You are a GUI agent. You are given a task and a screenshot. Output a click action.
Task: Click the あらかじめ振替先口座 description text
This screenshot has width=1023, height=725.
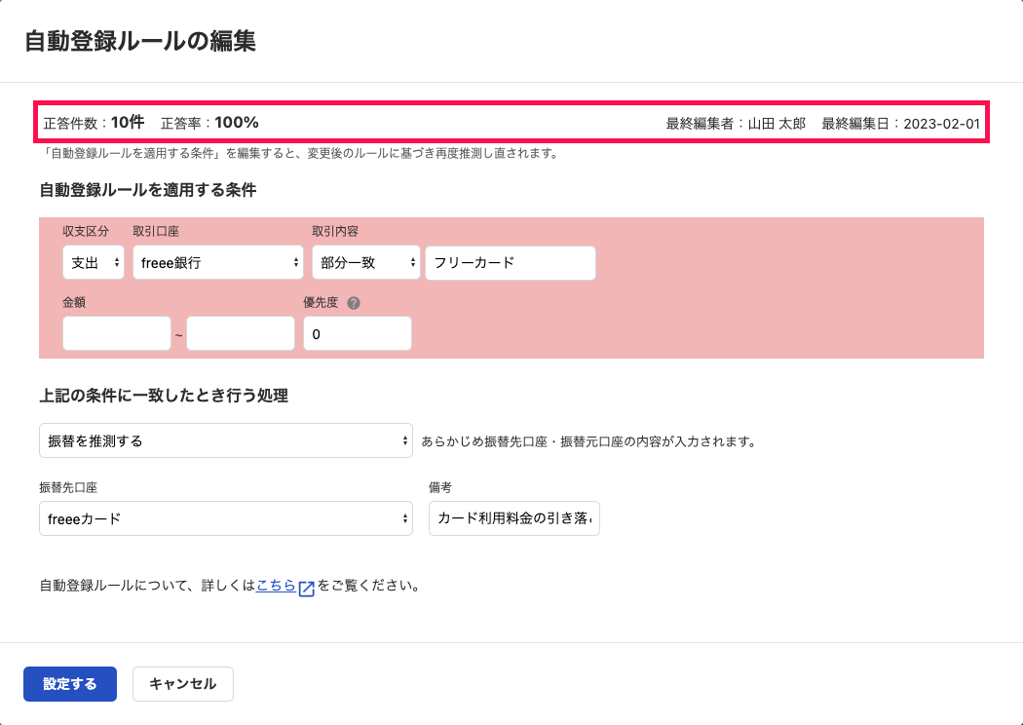tap(589, 441)
